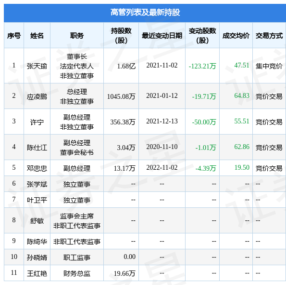The height and width of the screenshot is (285, 286).
Task: Click the -123.21万 change value
Action: [202, 66]
